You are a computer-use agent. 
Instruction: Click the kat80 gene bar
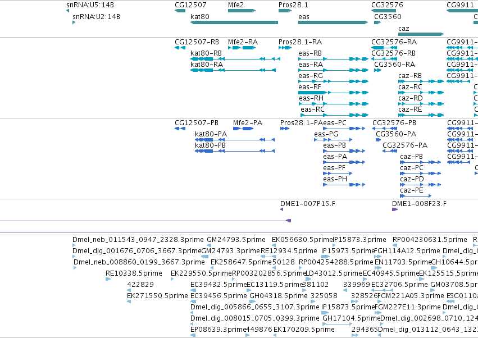point(234,22)
